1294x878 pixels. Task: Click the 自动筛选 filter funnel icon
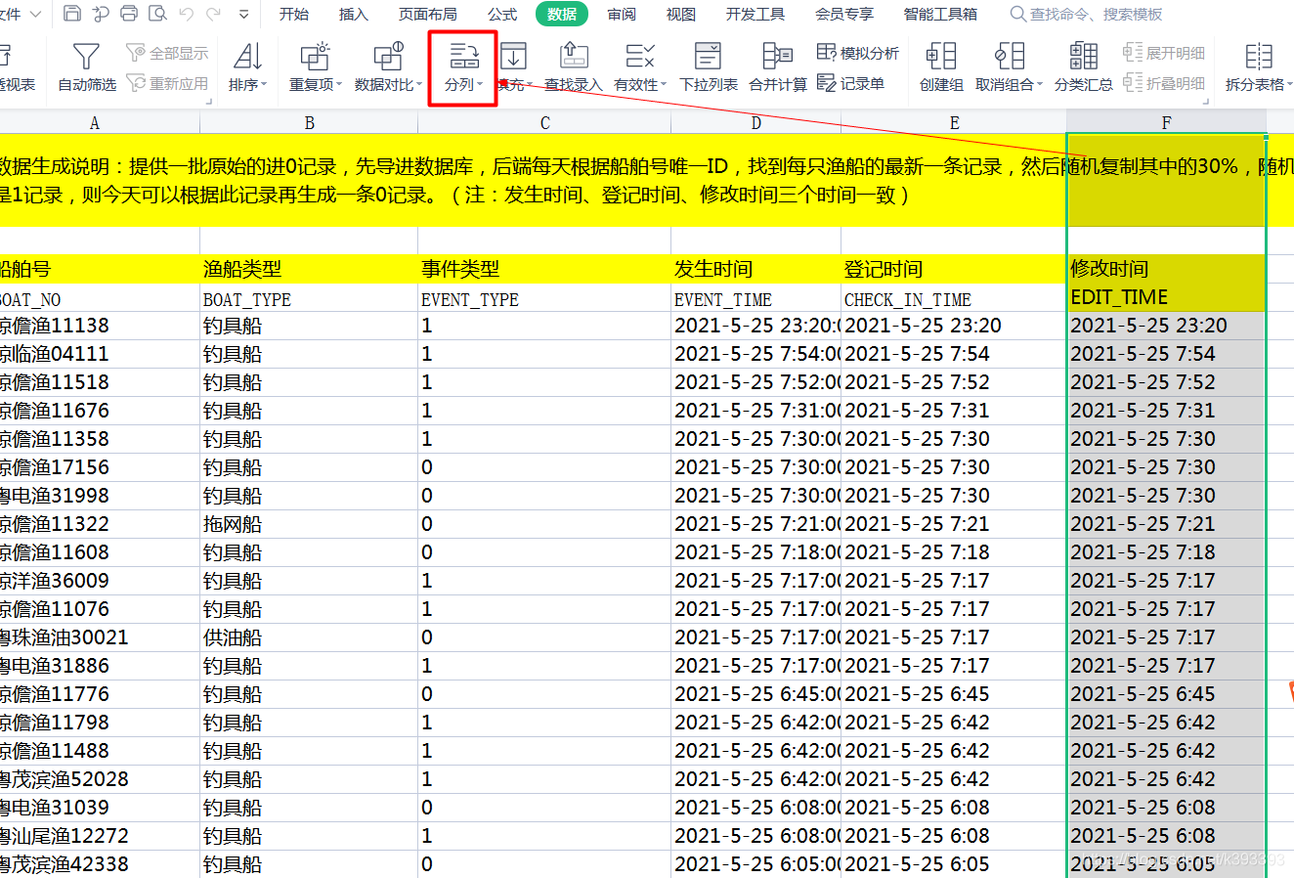[86, 57]
